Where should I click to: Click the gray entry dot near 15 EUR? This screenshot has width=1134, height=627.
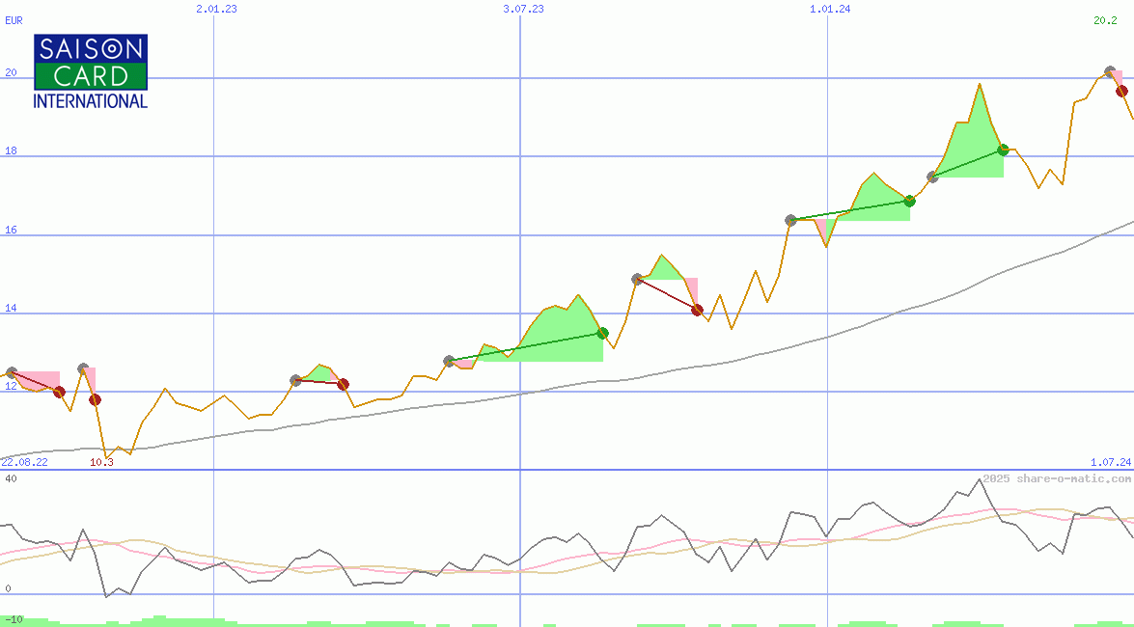tap(637, 279)
